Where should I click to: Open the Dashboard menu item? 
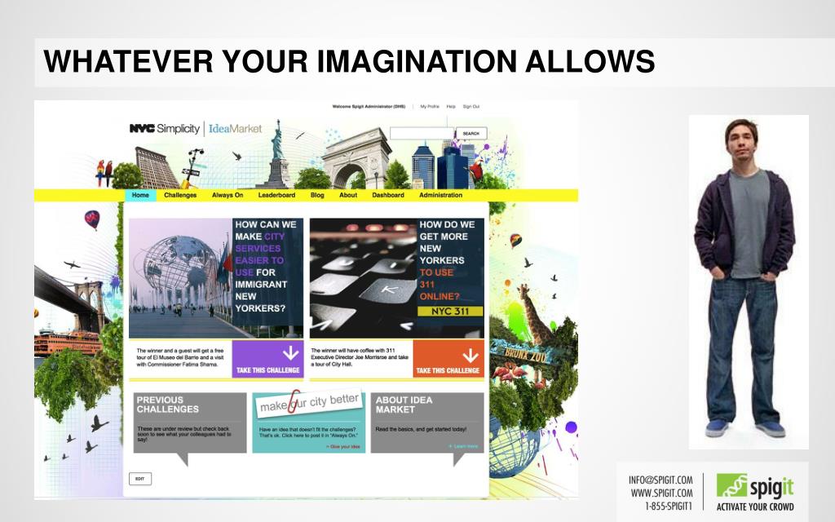tap(387, 196)
